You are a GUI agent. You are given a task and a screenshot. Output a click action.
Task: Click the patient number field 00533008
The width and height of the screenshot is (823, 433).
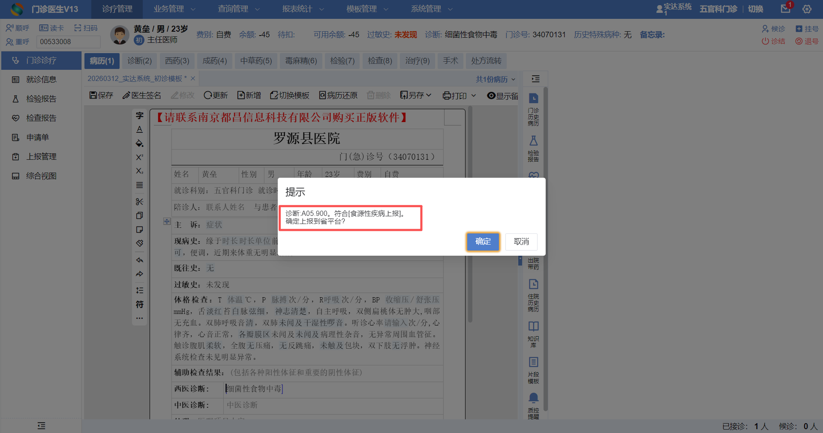tap(69, 42)
